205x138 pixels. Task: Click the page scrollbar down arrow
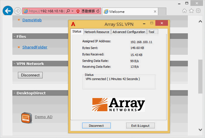pyautogui.click(x=200, y=130)
